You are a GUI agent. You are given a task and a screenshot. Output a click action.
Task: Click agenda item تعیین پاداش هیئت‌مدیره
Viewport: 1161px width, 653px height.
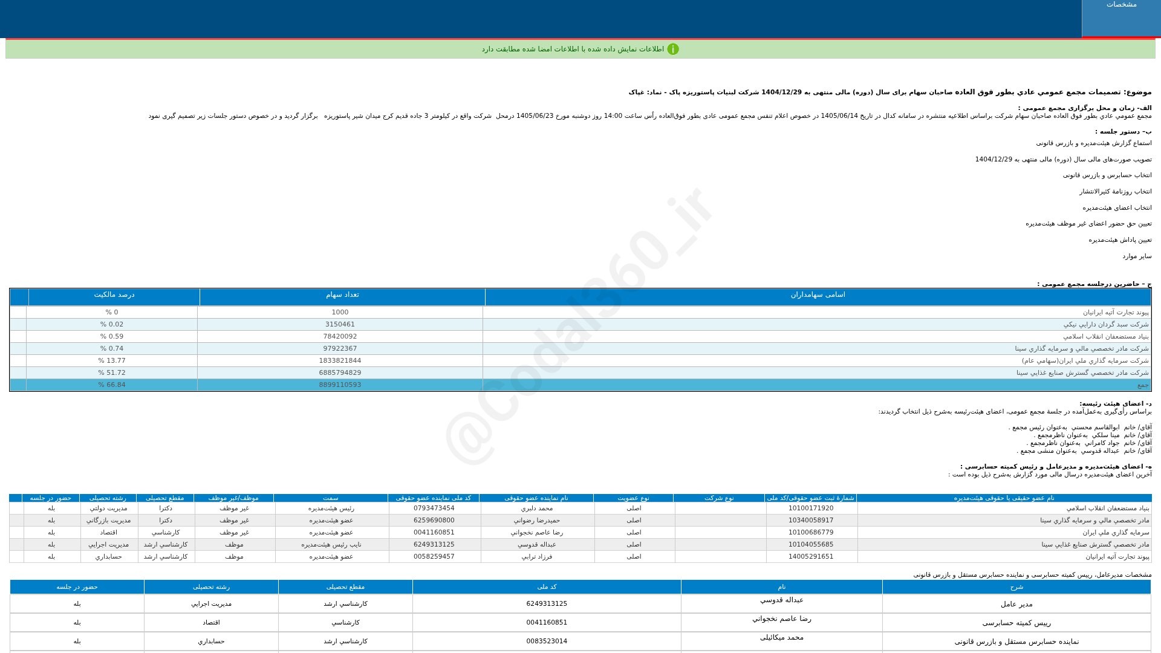click(x=1120, y=240)
